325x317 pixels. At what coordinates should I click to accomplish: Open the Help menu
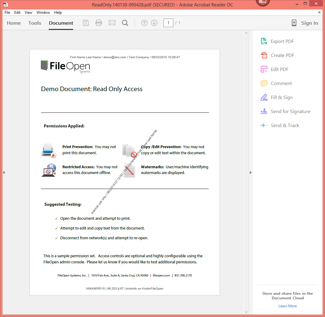(x=58, y=12)
